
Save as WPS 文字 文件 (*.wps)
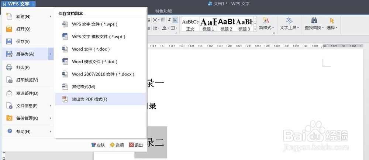tap(100, 24)
